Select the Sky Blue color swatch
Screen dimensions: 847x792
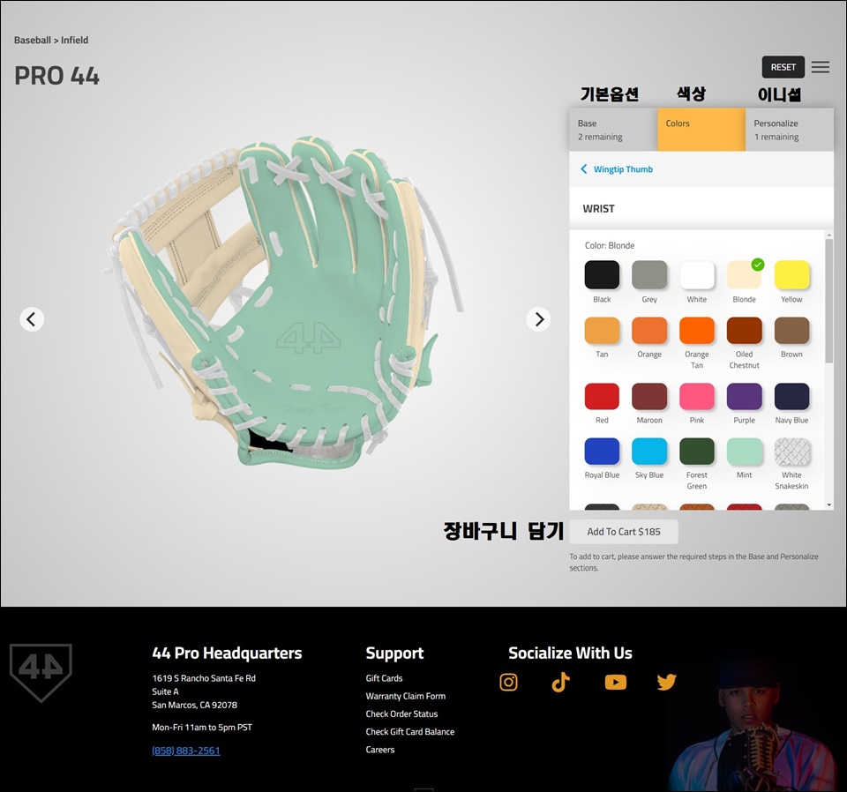pyautogui.click(x=649, y=452)
